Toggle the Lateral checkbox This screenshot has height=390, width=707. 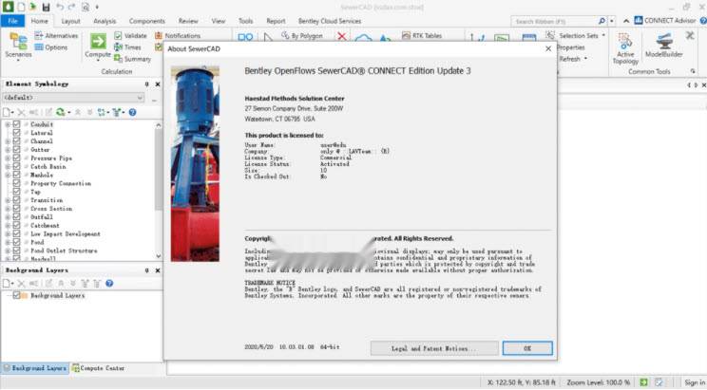17,133
